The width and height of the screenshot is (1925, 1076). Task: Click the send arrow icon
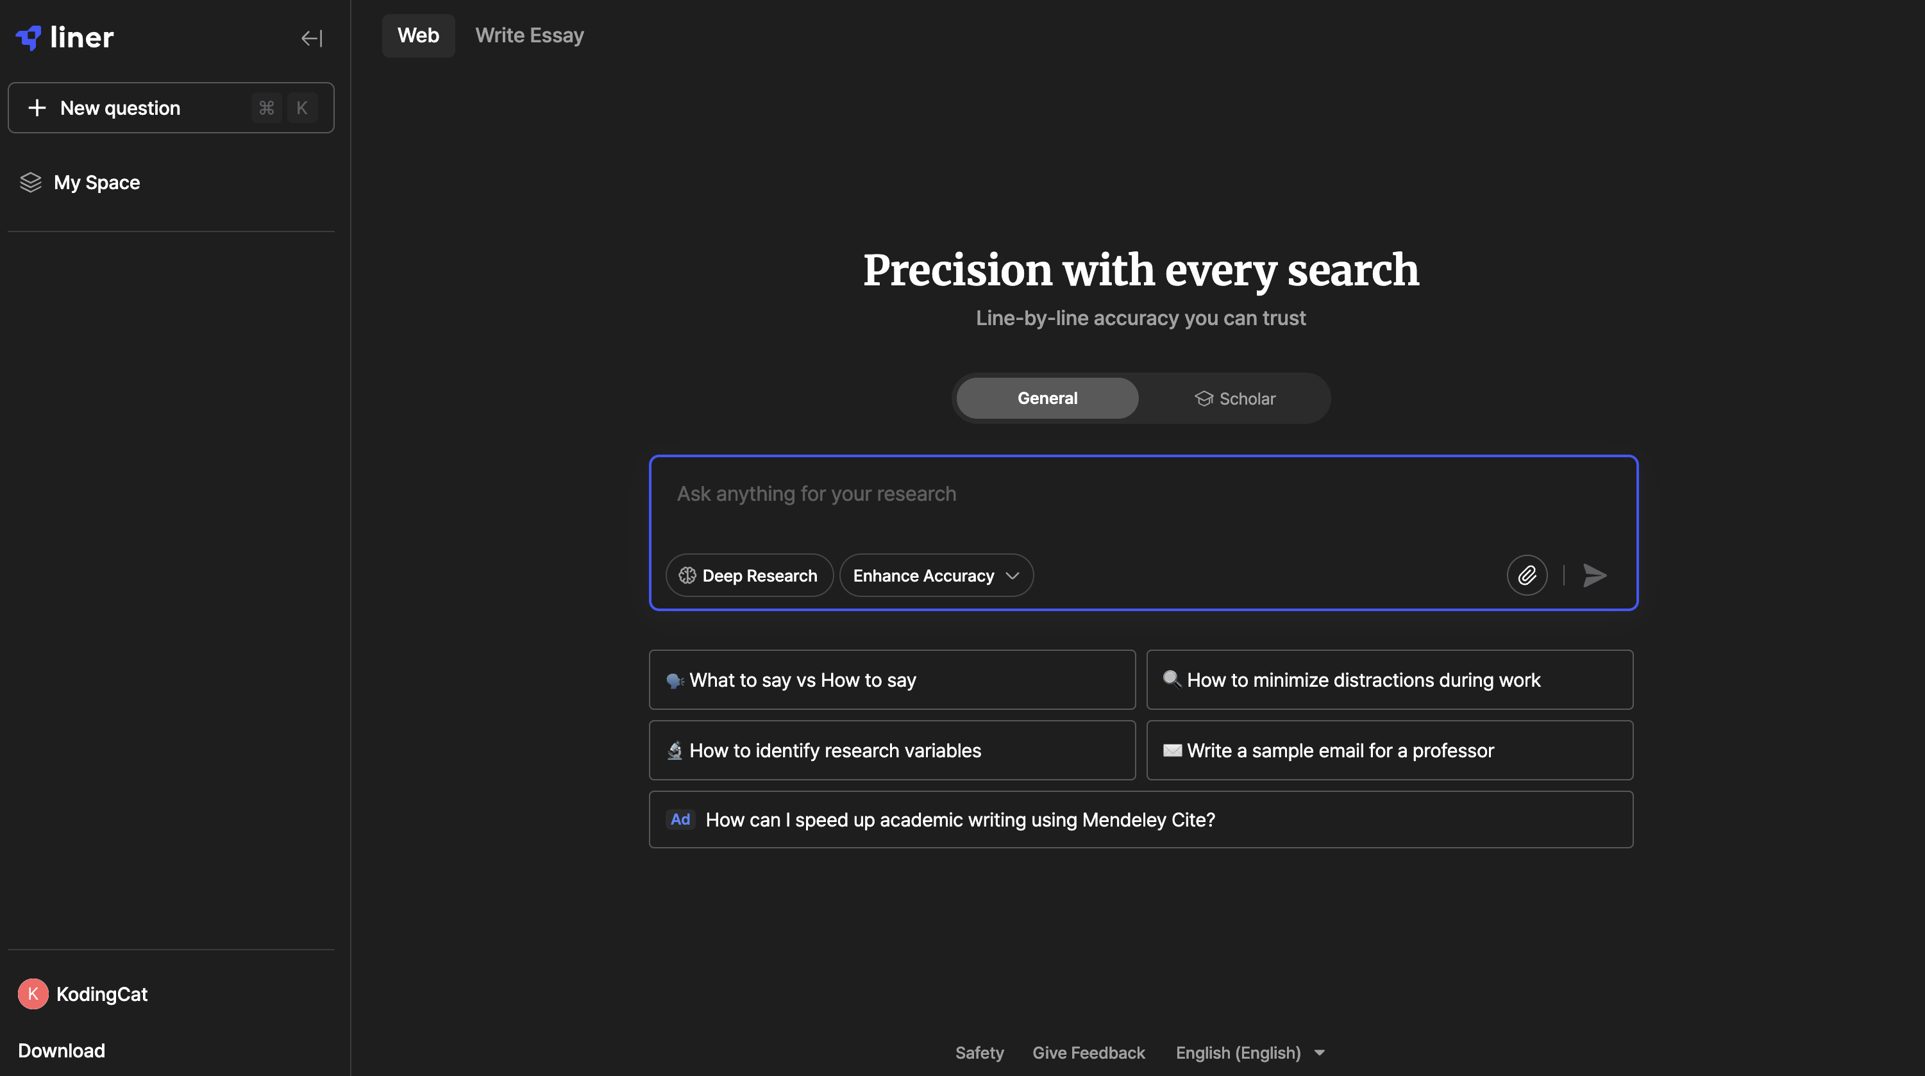[x=1595, y=575]
